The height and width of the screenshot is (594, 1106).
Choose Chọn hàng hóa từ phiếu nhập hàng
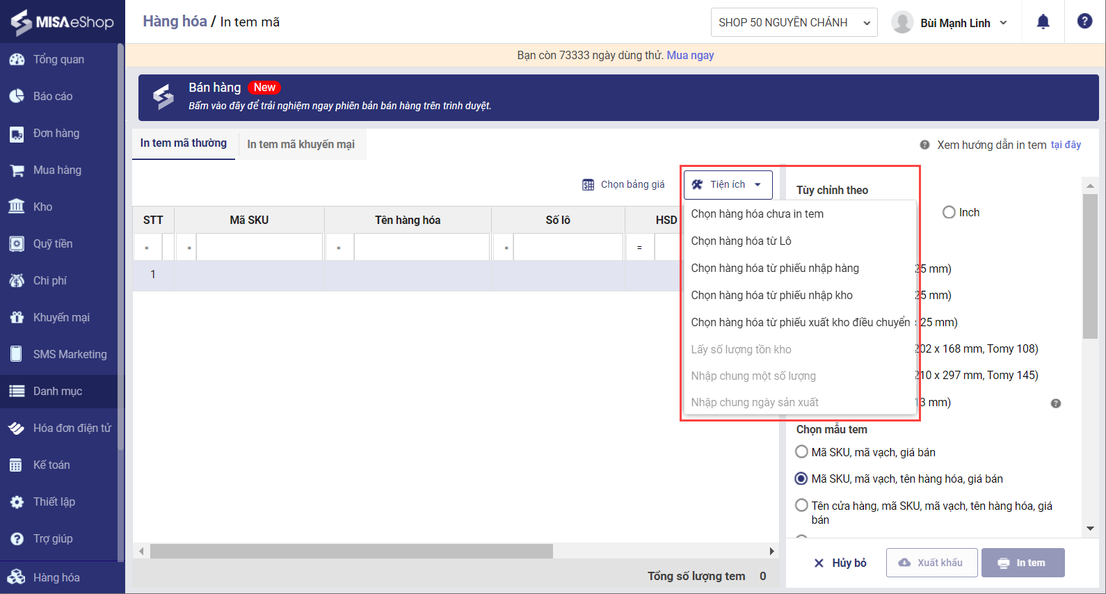[800, 268]
